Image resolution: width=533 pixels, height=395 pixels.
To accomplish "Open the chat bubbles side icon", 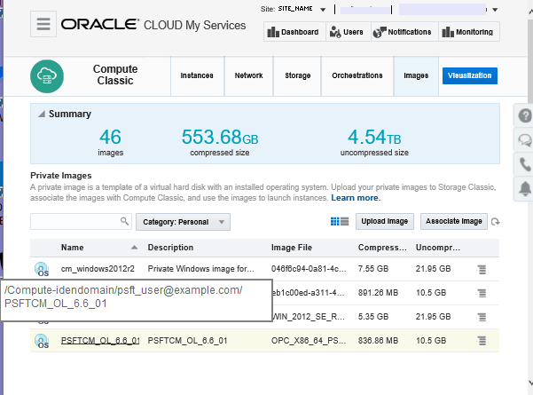I will (525, 140).
